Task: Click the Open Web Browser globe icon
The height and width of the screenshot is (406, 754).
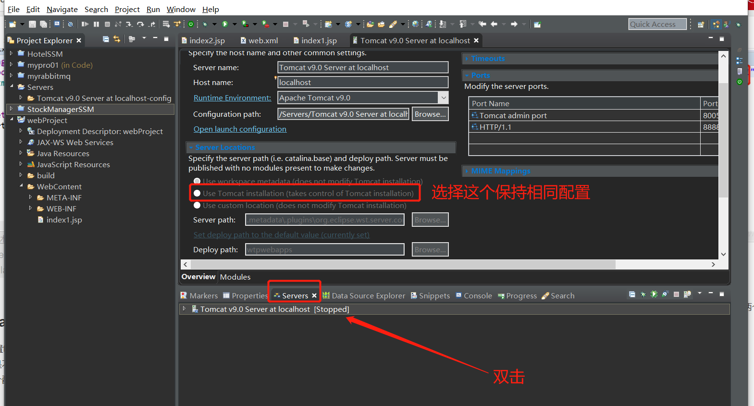Action: tap(415, 24)
